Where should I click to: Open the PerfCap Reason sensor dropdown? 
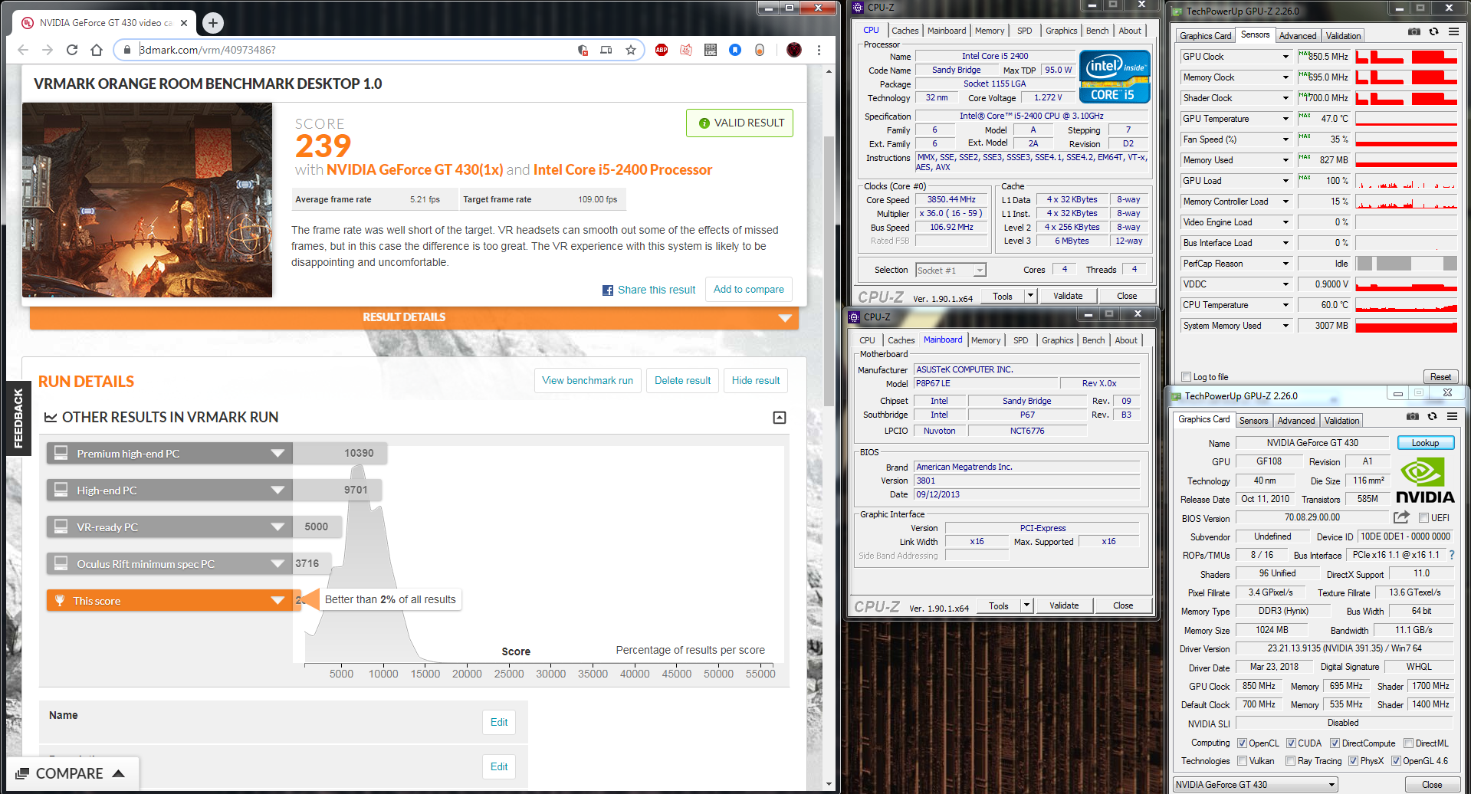[1285, 264]
